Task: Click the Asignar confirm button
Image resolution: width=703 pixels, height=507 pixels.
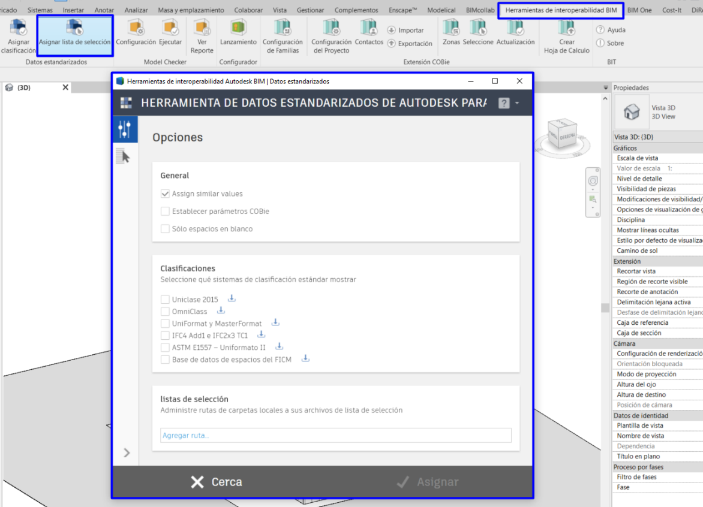Action: (427, 482)
